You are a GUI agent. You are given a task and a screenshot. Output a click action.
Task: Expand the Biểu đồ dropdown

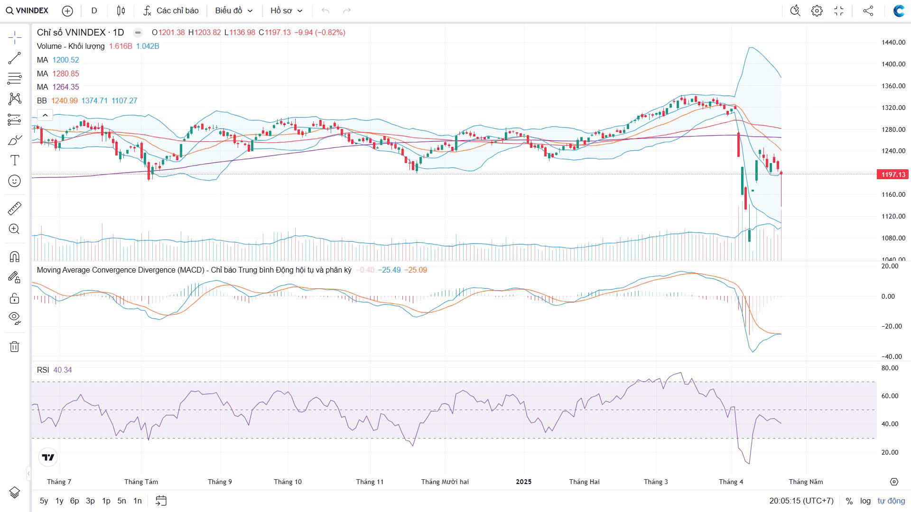coord(234,10)
